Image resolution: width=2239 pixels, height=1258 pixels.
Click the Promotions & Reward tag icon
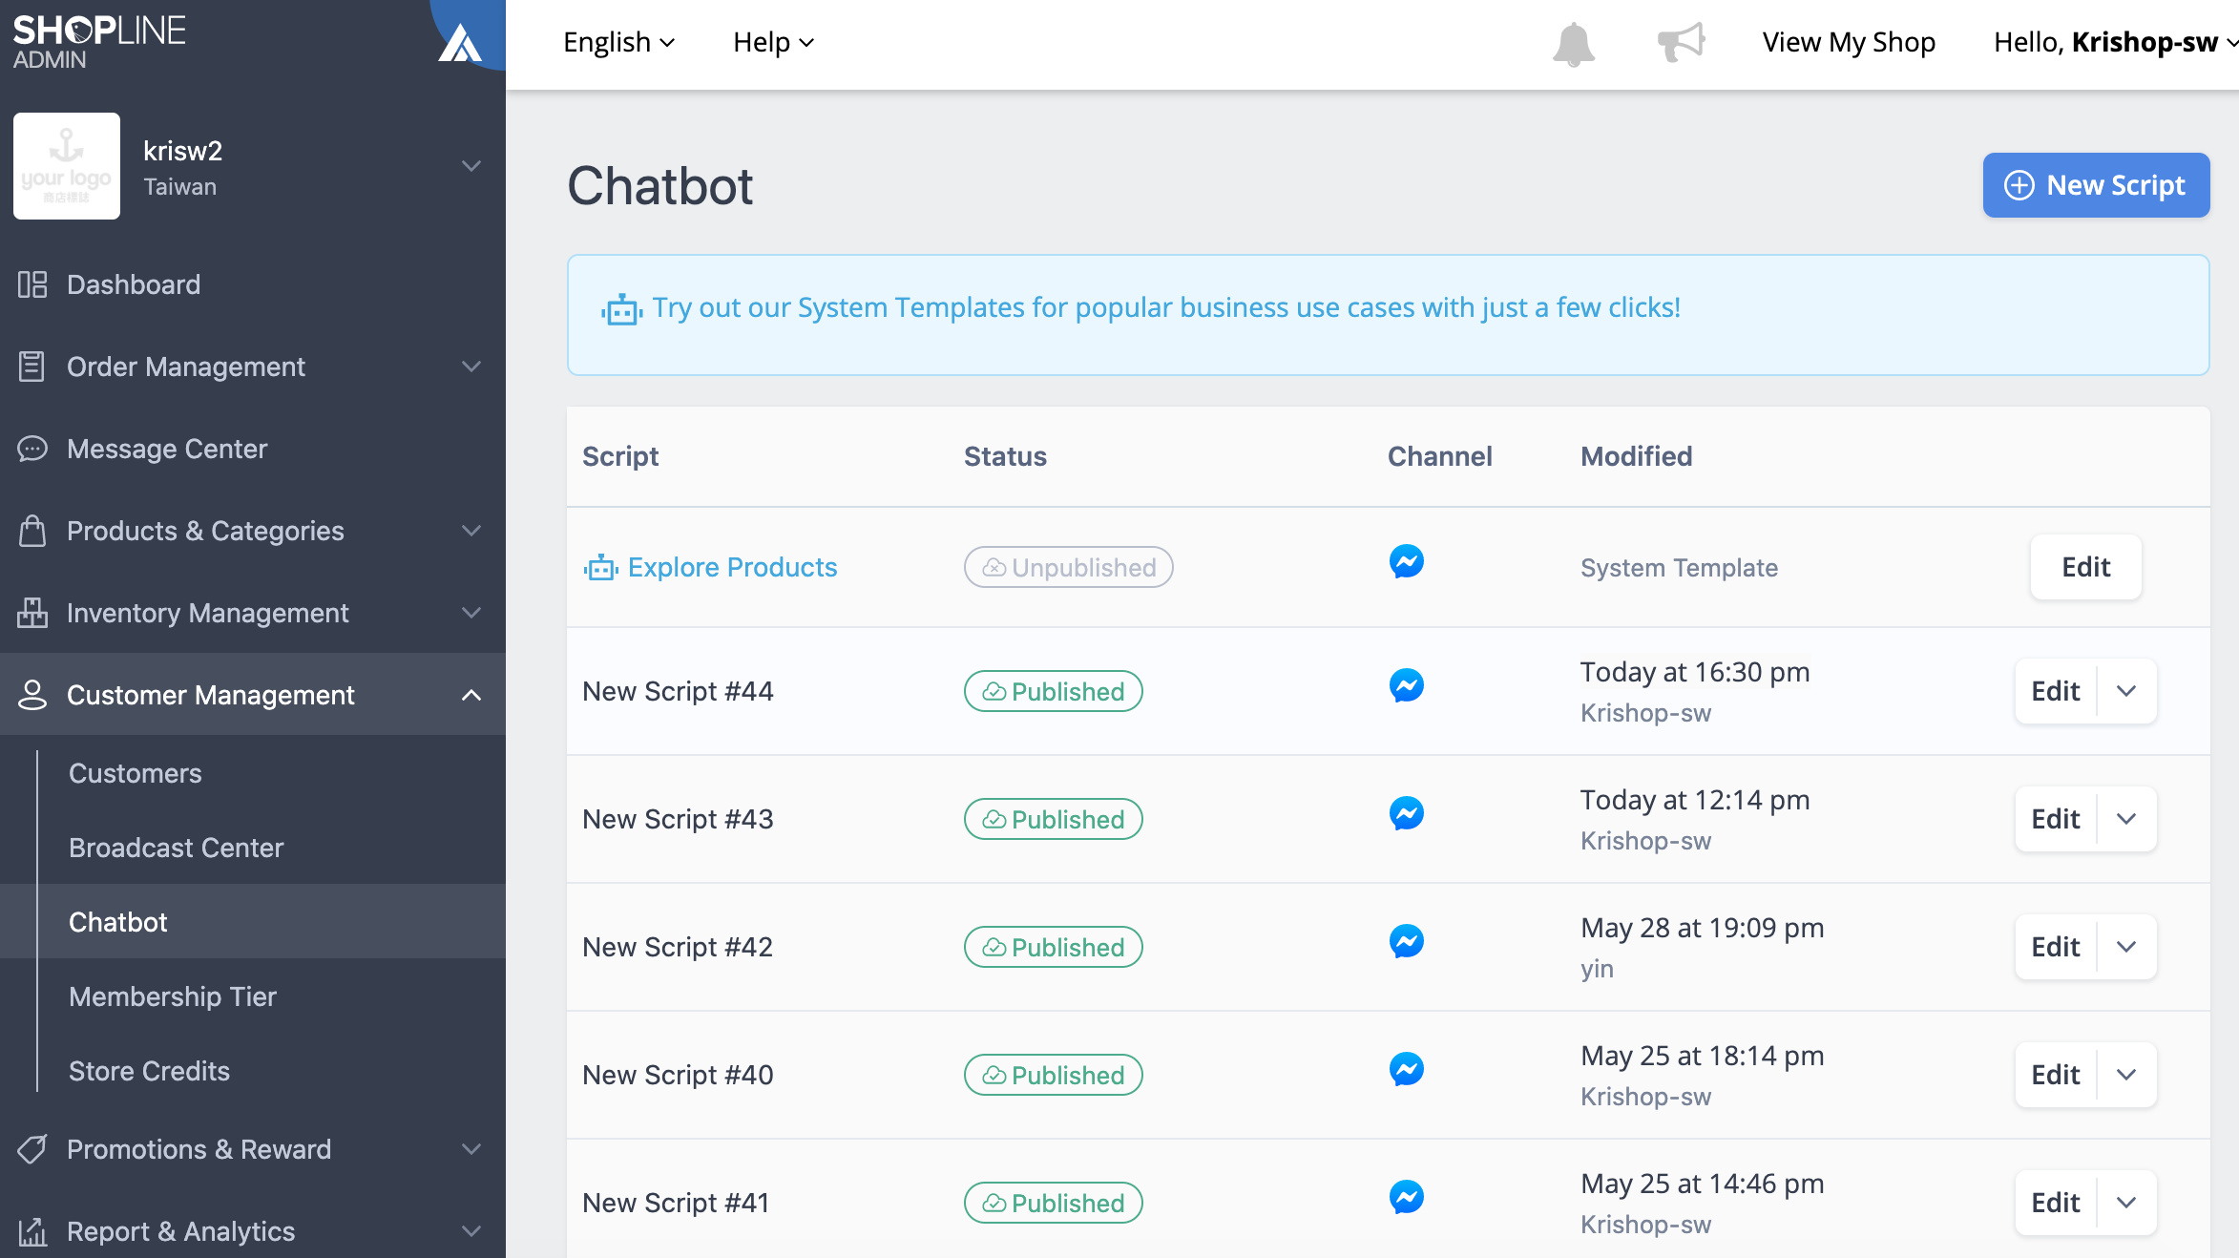pyautogui.click(x=32, y=1149)
